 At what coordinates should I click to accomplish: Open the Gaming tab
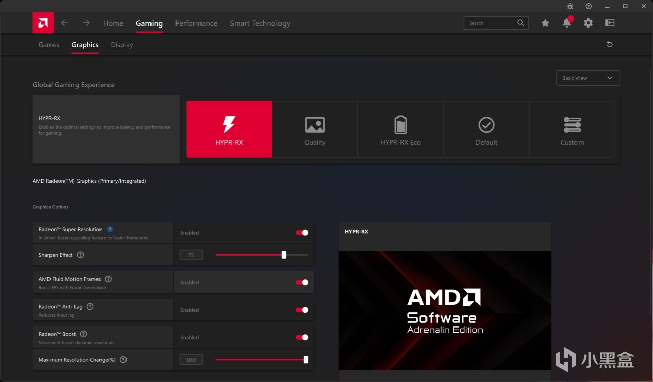149,23
